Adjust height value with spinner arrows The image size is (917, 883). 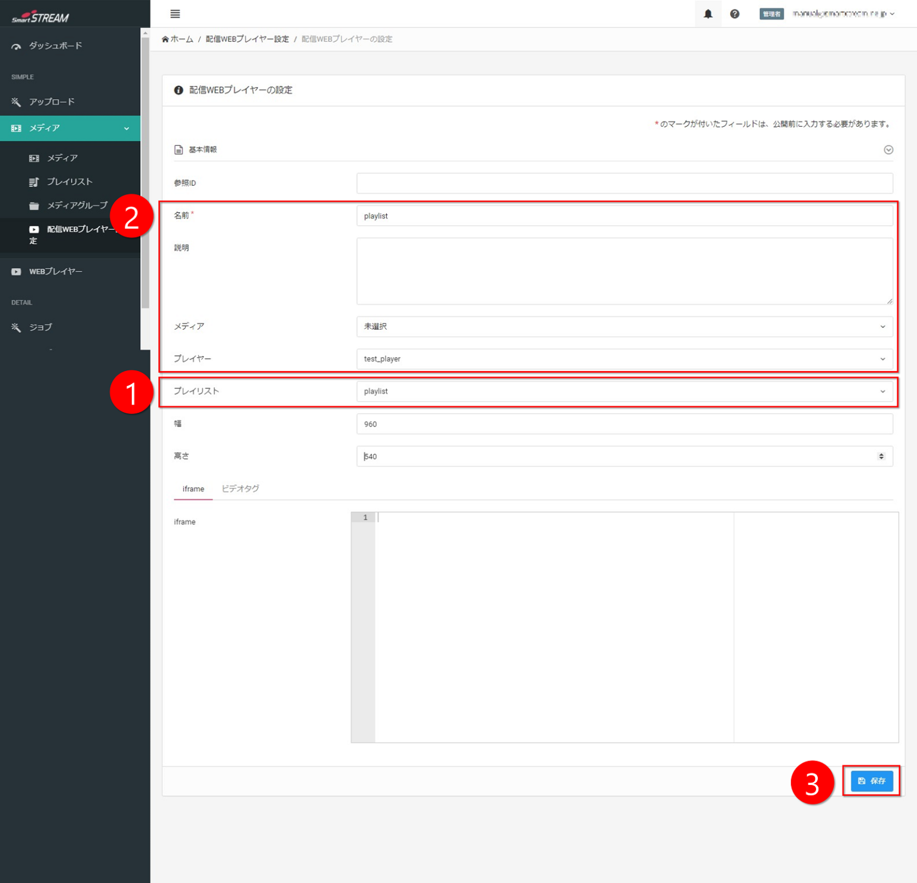[881, 456]
